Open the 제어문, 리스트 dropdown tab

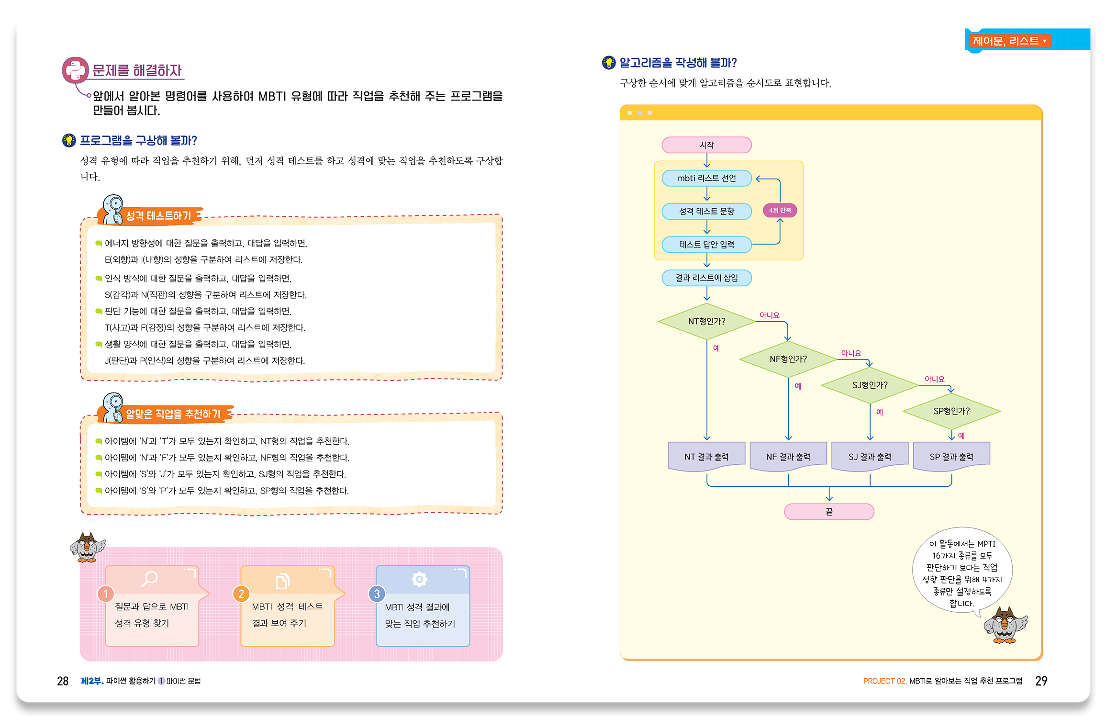pyautogui.click(x=1009, y=41)
